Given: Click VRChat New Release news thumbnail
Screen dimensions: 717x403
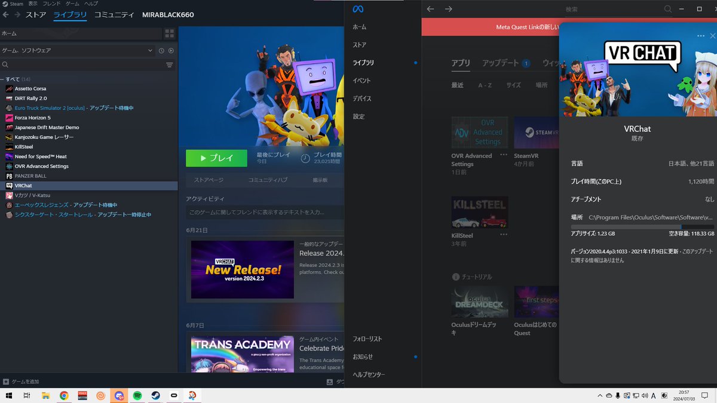Looking at the screenshot, I should [x=243, y=270].
